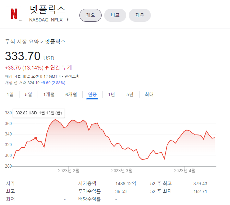Screen dimensions: 230x205
Task: Click the NASDAQ: NFLX ticker text
Action: pos(46,20)
